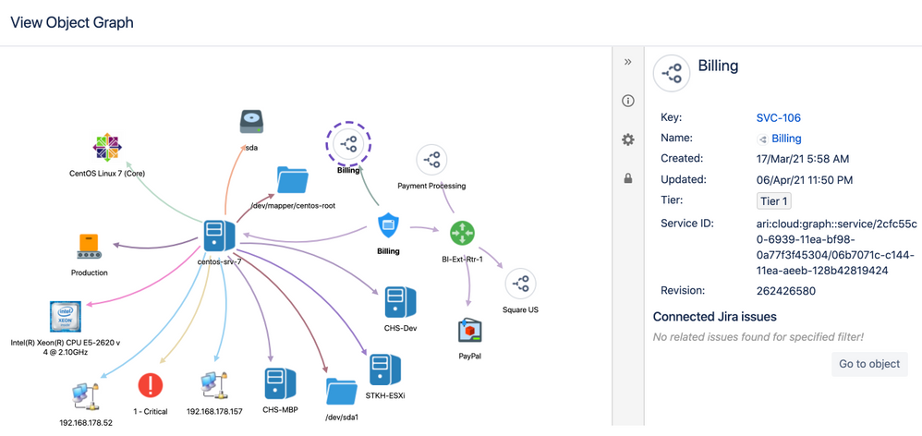Screen dimensions: 922x436
Task: Select the 192.168.178.52 network node
Action: 87,396
